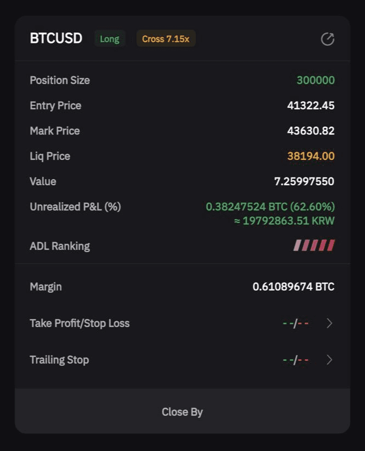Select the Cross 7.15x leverage badge
Viewport: 365px width, 451px height.
click(x=166, y=38)
